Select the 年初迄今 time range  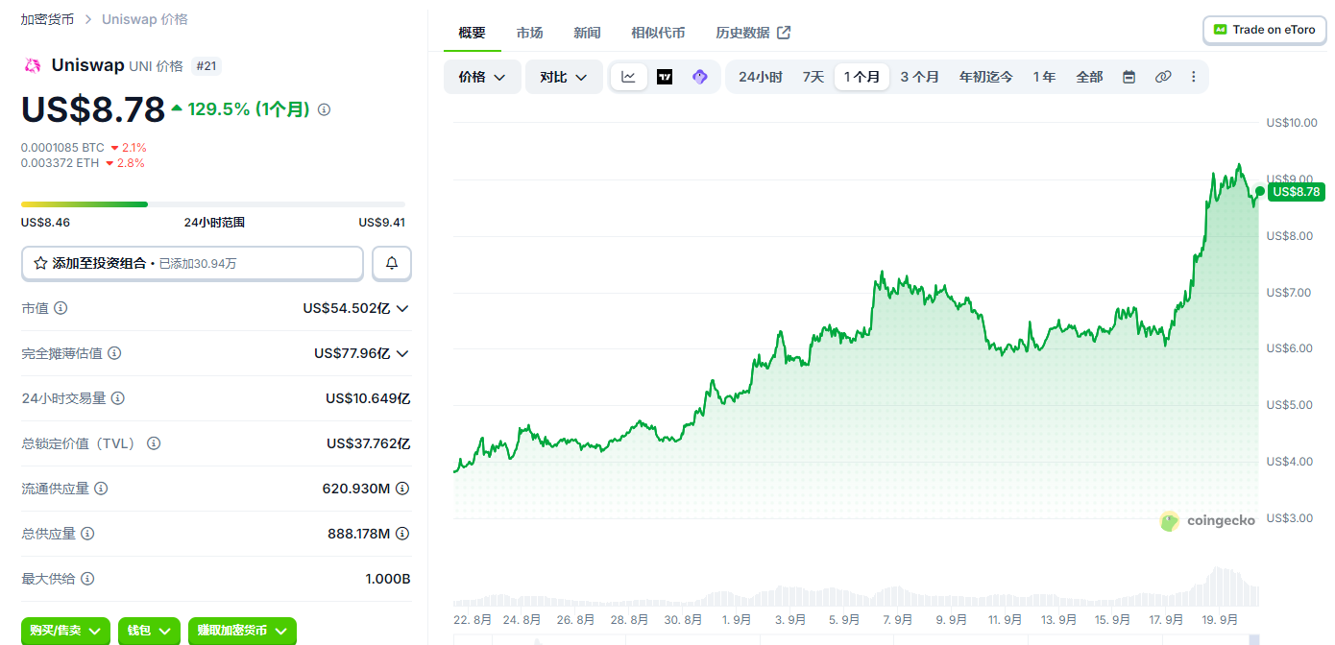(986, 77)
